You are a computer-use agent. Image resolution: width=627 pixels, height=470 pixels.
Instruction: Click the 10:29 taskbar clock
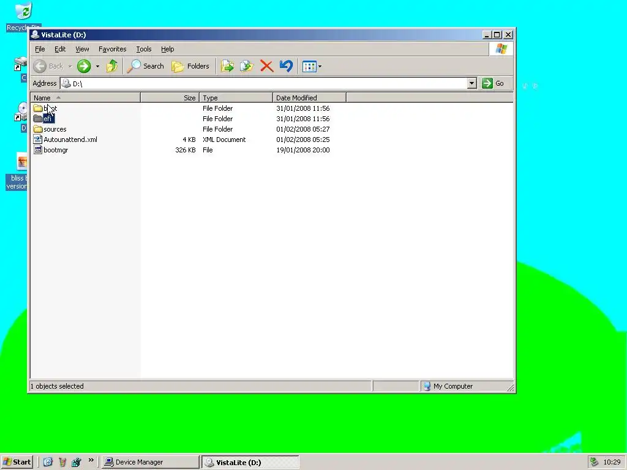coord(612,462)
